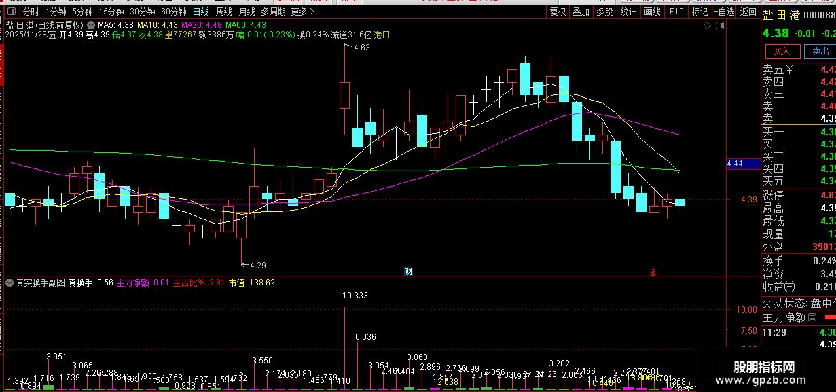Click the 4.29 low price annotation
Viewport: 836px width, 392px height.
257,264
